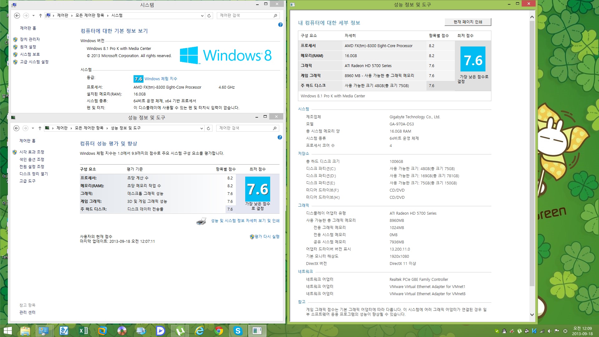This screenshot has width=599, height=337.
Task: Refresh the 시스템 window address bar
Action: tap(209, 16)
